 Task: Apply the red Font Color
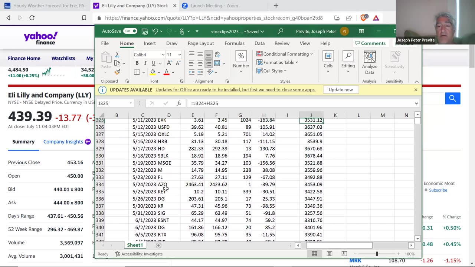click(x=167, y=72)
